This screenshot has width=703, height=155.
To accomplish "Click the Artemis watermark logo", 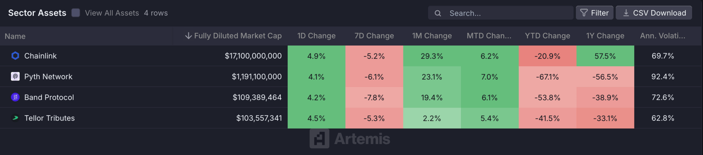I will [x=350, y=139].
